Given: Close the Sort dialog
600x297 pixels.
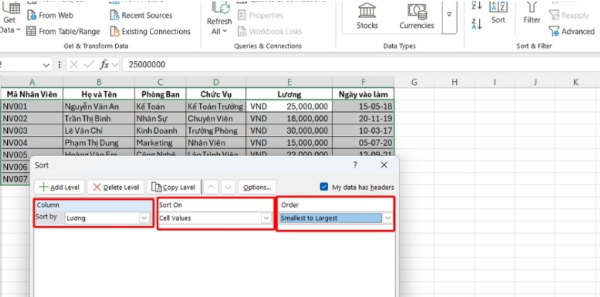Looking at the screenshot, I should (383, 165).
